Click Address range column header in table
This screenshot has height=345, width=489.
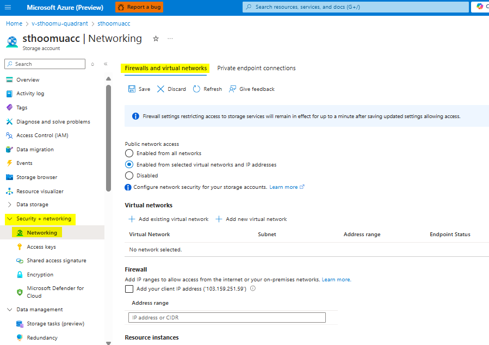coord(362,235)
